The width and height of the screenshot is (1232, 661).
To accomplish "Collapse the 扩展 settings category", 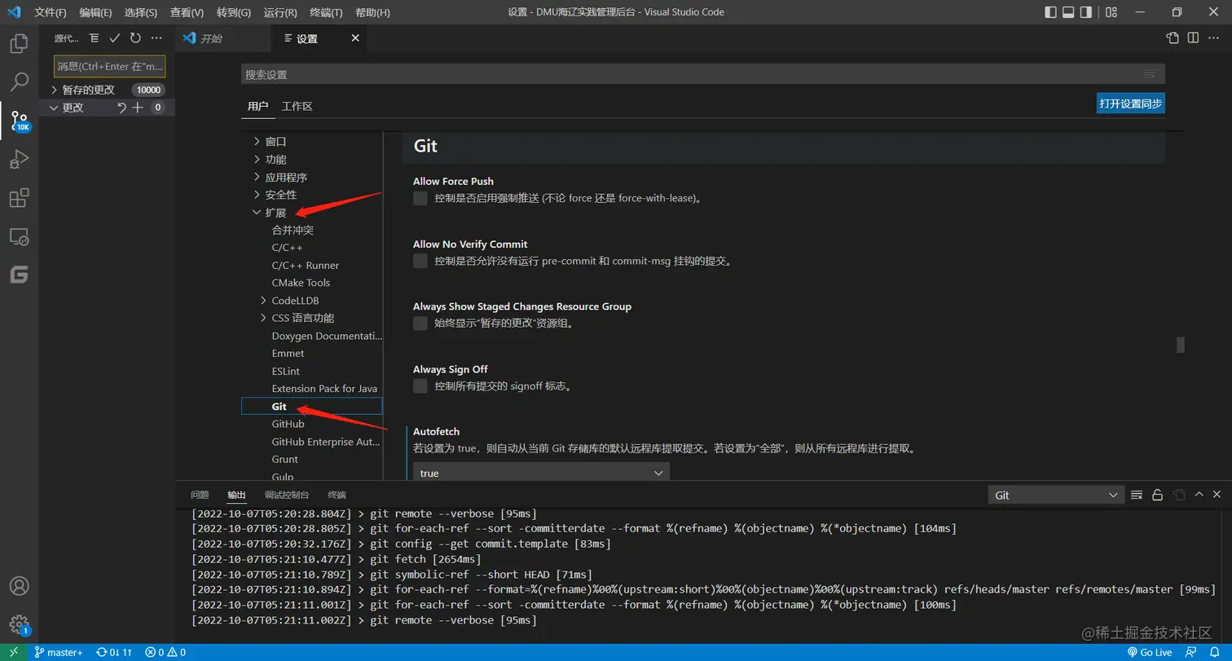I will pyautogui.click(x=257, y=213).
